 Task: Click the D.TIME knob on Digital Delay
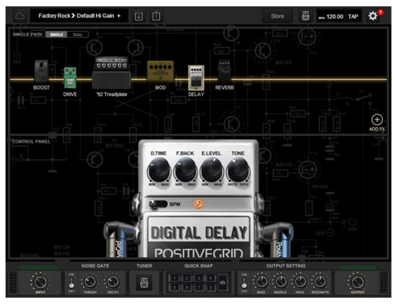click(159, 170)
